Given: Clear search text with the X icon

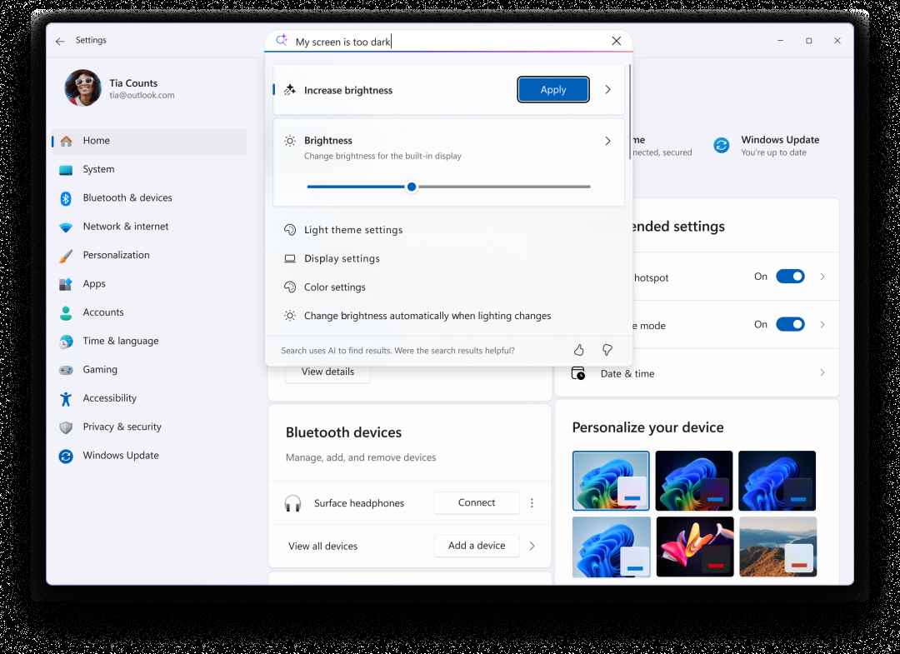Looking at the screenshot, I should point(616,41).
